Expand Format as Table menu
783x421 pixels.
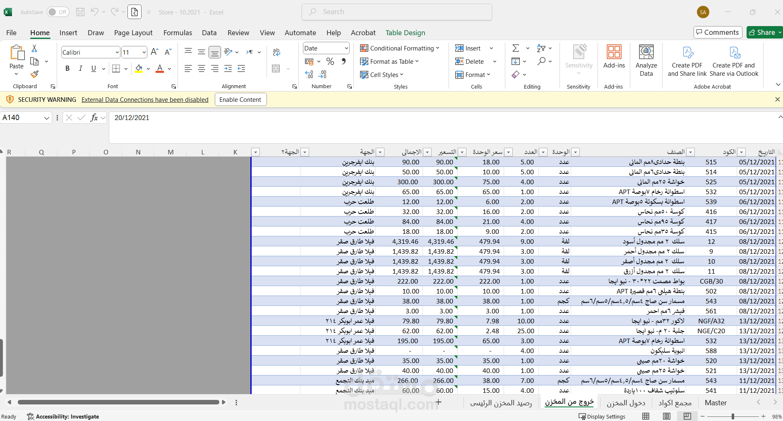point(389,61)
